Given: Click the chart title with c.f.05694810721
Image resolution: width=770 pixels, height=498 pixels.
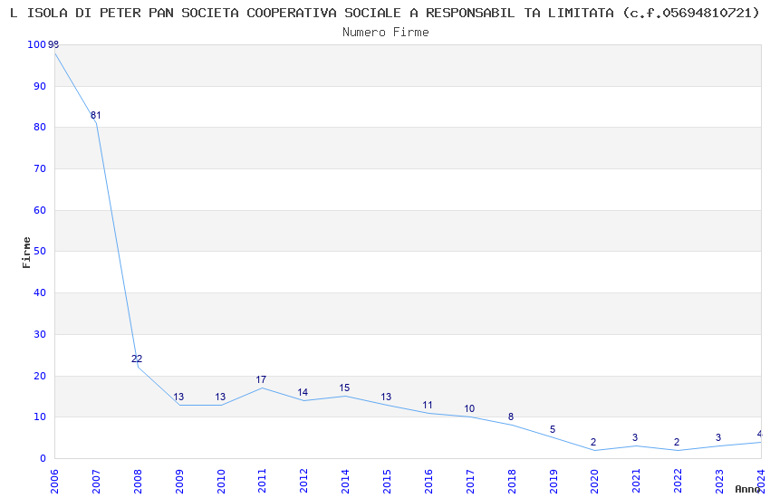Looking at the screenshot, I should 384,14.
